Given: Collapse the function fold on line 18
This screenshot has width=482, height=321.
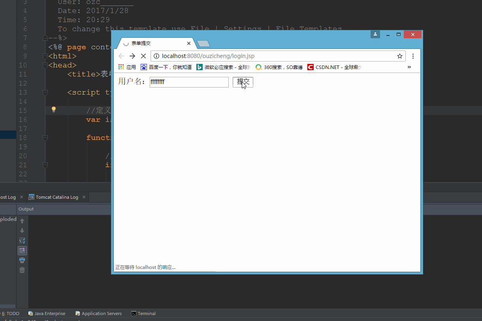Looking at the screenshot, I should pos(45,138).
